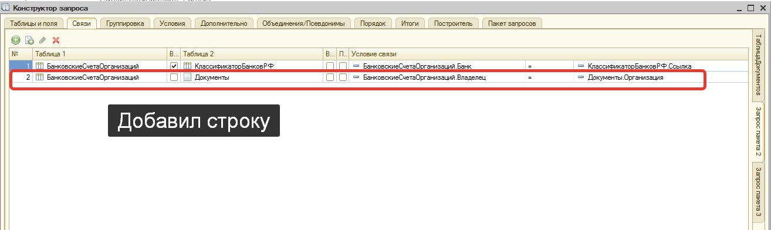
Task: Click the КлассификаторБанковРФ.Ссылка cell
Action: coord(661,66)
